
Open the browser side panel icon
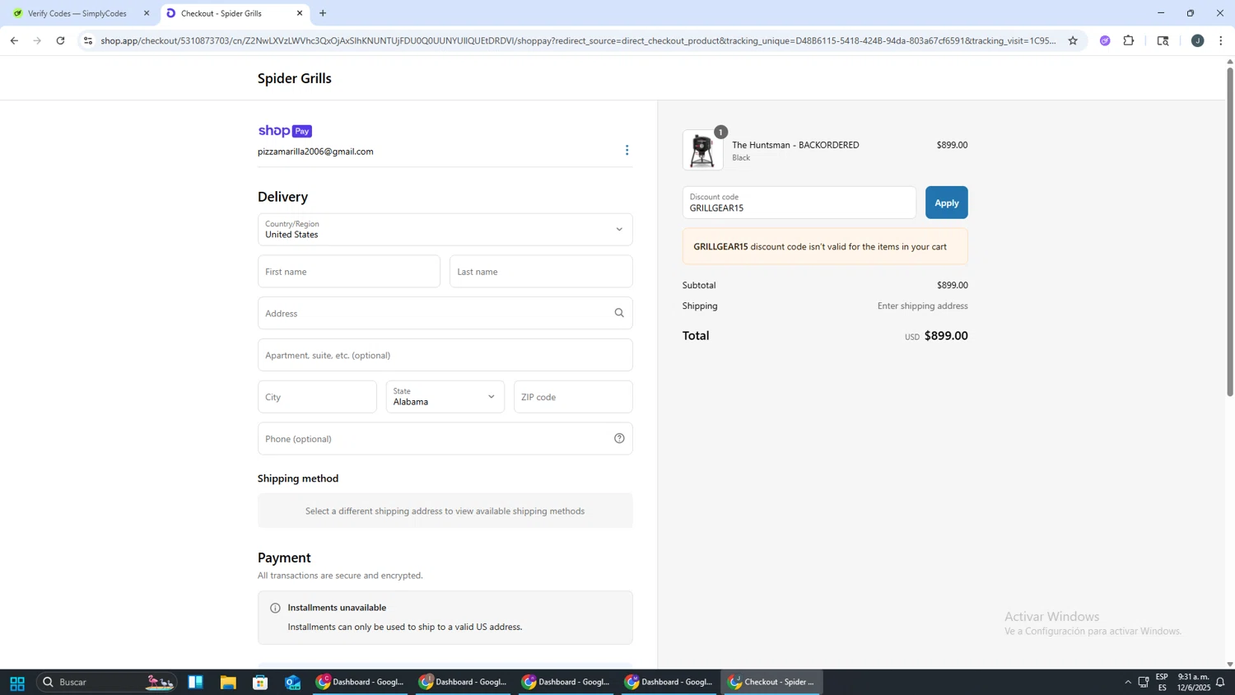1163,40
